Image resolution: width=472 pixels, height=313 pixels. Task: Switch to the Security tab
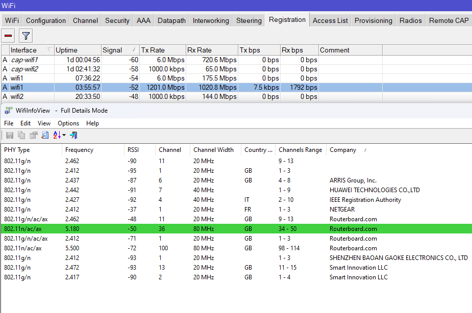coord(117,20)
